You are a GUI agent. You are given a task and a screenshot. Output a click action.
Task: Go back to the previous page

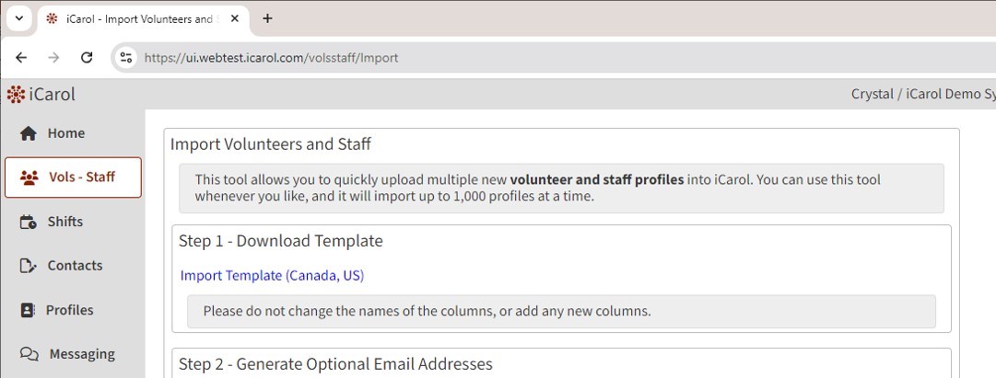21,57
